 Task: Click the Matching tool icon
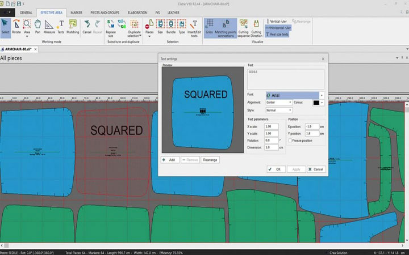[x=73, y=25]
